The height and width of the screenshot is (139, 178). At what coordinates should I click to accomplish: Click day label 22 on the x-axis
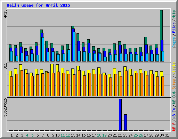pyautogui.click(x=120, y=135)
